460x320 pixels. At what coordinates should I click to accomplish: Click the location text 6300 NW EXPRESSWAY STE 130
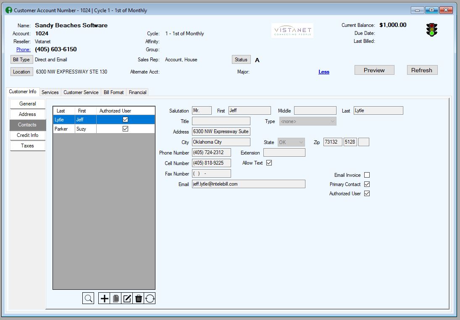coord(71,71)
